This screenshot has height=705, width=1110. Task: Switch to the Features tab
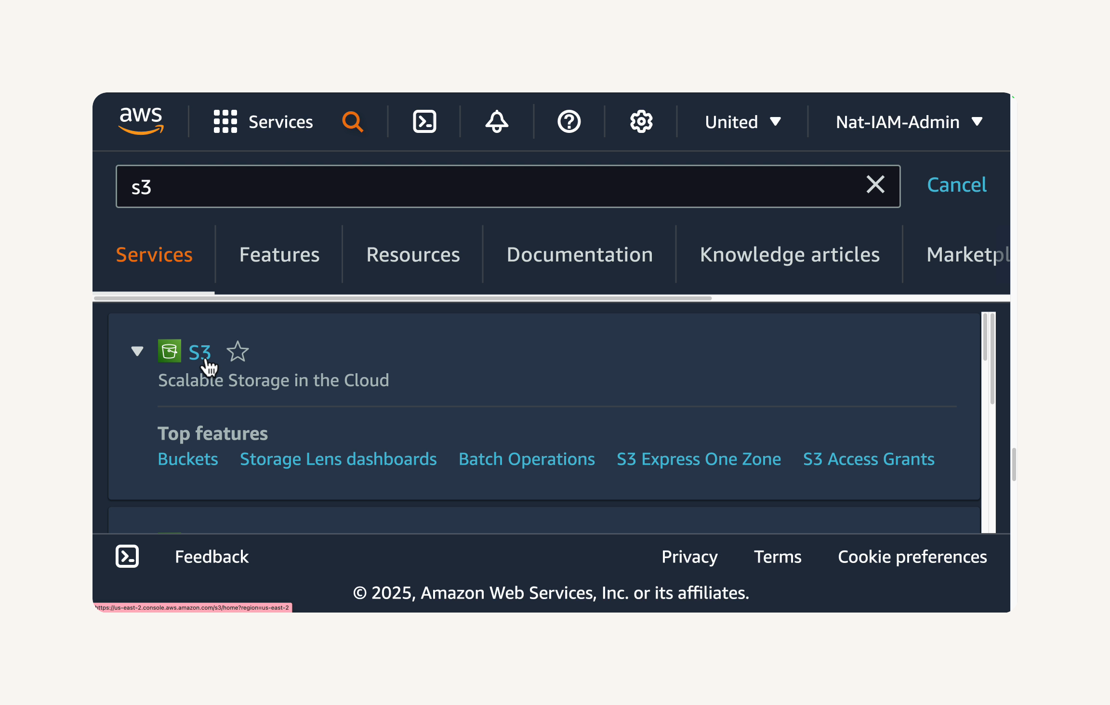[x=279, y=254]
